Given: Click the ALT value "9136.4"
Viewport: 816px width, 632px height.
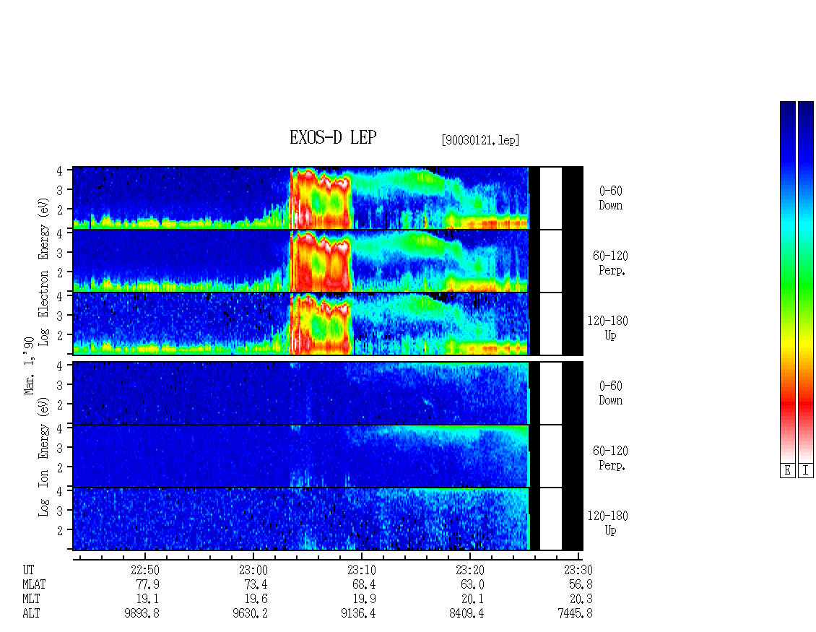Looking at the screenshot, I should (358, 613).
